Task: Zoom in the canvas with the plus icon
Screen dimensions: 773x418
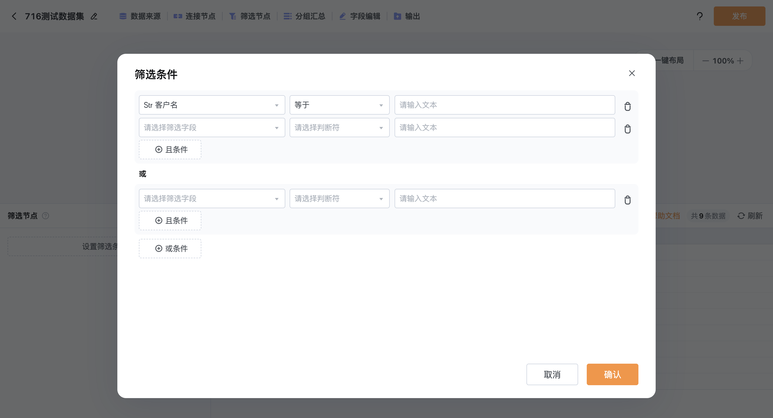Action: point(740,61)
